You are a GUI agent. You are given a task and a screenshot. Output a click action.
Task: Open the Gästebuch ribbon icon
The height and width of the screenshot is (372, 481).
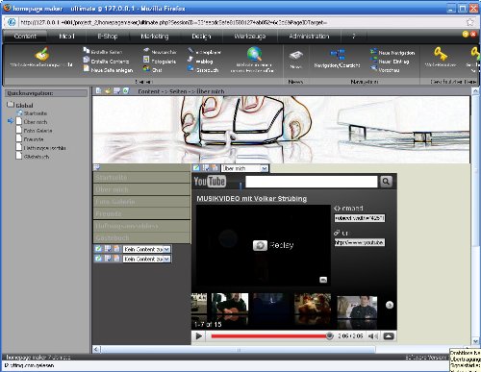(190, 68)
